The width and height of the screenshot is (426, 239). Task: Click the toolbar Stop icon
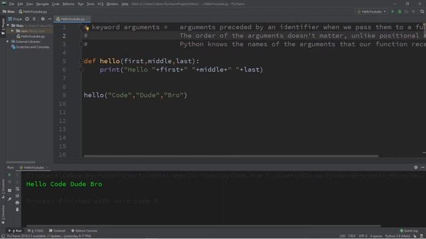click(x=413, y=12)
